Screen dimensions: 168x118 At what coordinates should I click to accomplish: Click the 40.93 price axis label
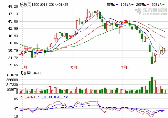(13, 36)
